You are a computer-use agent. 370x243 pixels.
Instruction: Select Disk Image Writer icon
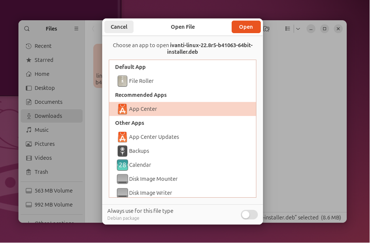tap(122, 193)
